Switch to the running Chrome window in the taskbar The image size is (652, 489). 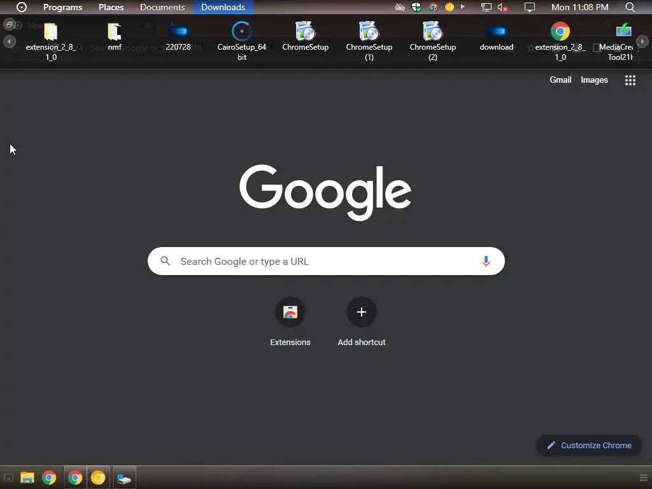coord(75,478)
